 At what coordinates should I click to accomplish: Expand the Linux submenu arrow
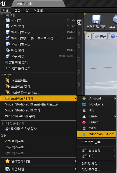coord(115,116)
